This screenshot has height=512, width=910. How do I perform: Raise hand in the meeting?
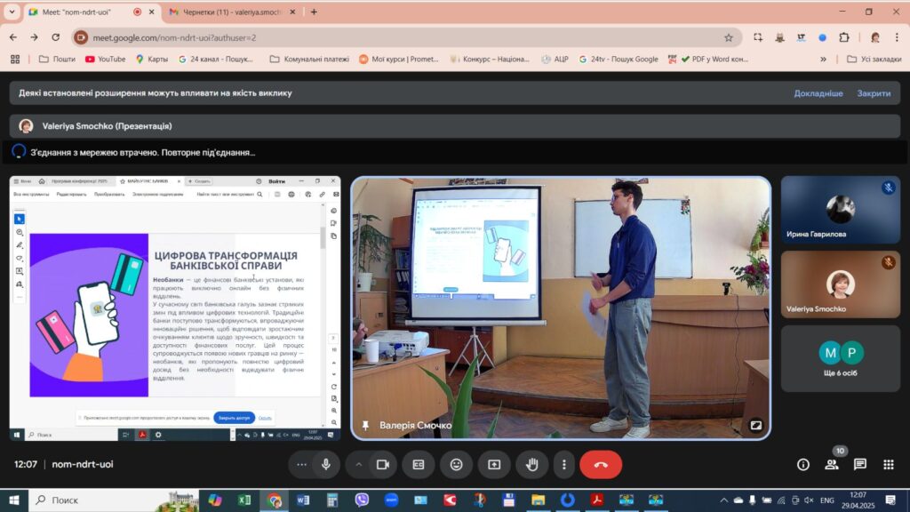click(531, 464)
